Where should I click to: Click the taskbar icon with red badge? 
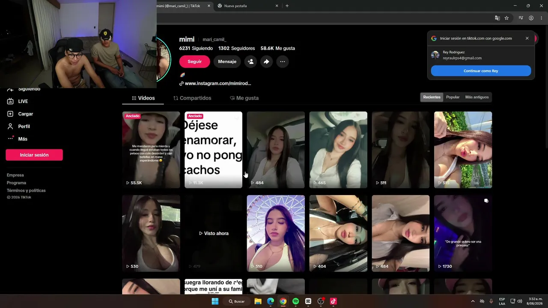[x=321, y=301]
